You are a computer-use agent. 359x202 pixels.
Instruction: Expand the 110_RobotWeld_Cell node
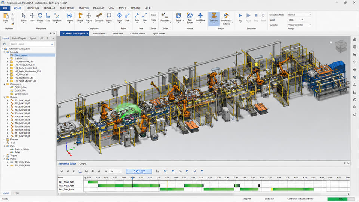(x=8, y=62)
